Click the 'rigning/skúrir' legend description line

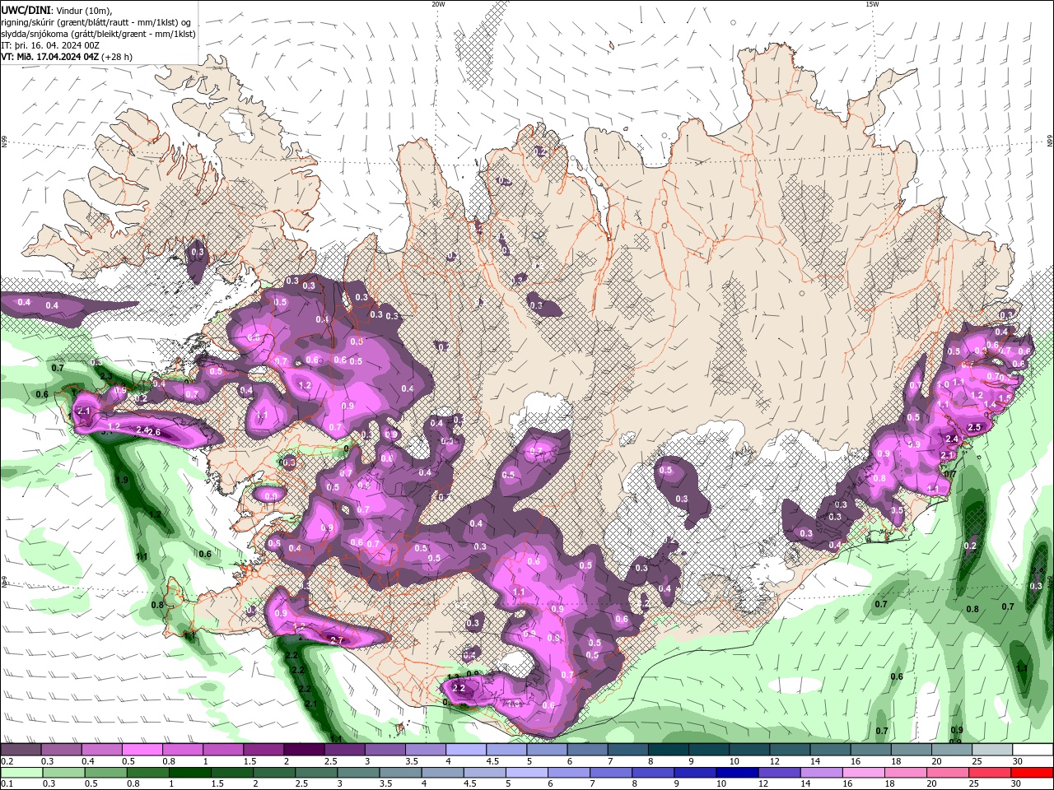[x=97, y=22]
